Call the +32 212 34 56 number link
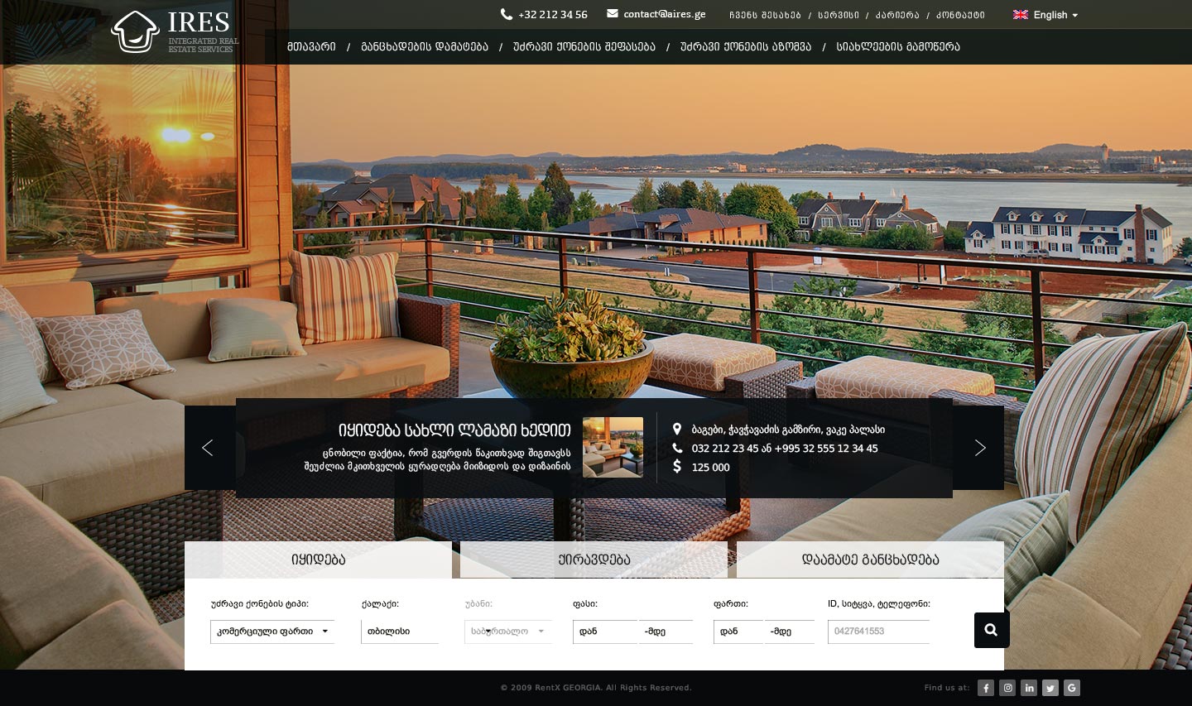The width and height of the screenshot is (1192, 706). point(553,15)
